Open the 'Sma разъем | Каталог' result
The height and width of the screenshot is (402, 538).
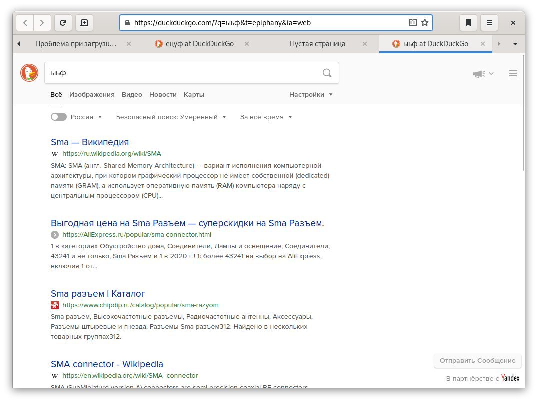[98, 294]
